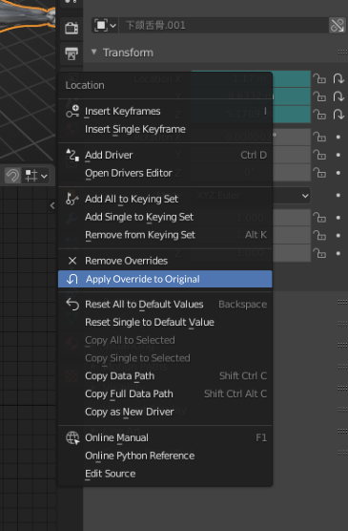Open the Output properties tab
Image resolution: width=348 pixels, height=531 pixels.
point(72,53)
